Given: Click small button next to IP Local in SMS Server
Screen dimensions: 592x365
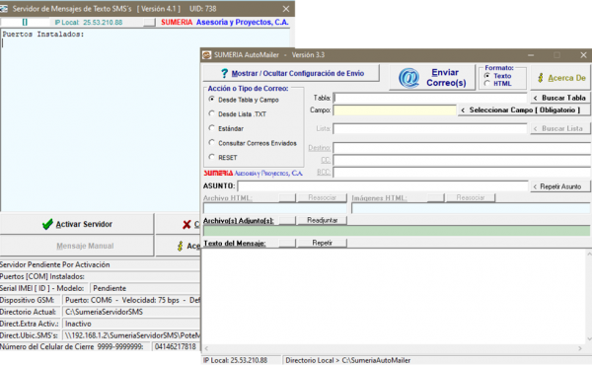Looking at the screenshot, I should pyautogui.click(x=150, y=23).
